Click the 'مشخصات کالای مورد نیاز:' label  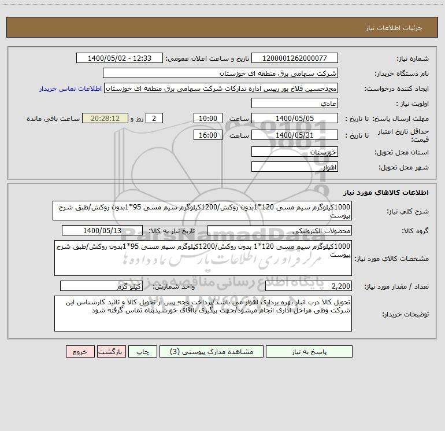click(x=392, y=259)
